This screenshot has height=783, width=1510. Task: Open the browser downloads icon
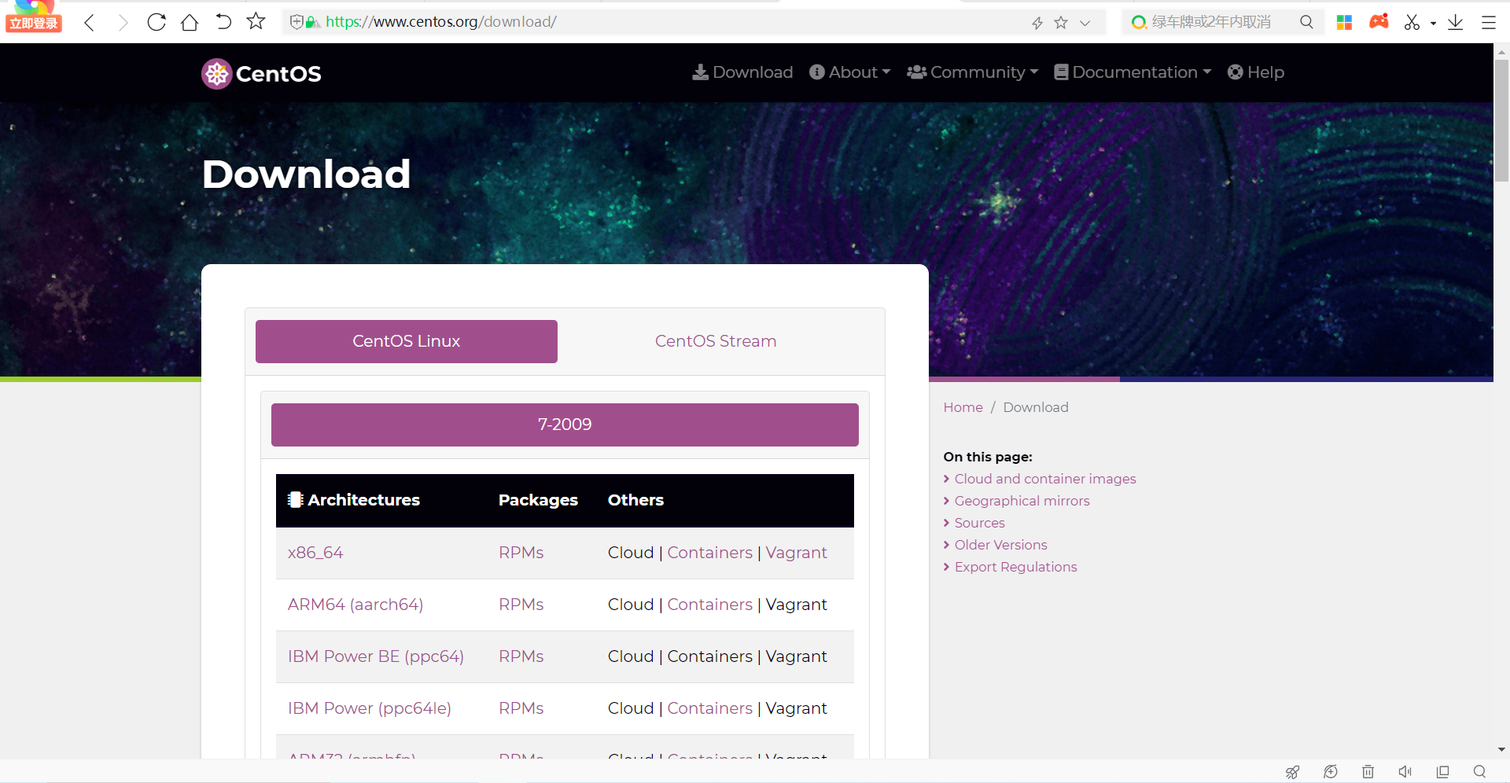pos(1455,22)
